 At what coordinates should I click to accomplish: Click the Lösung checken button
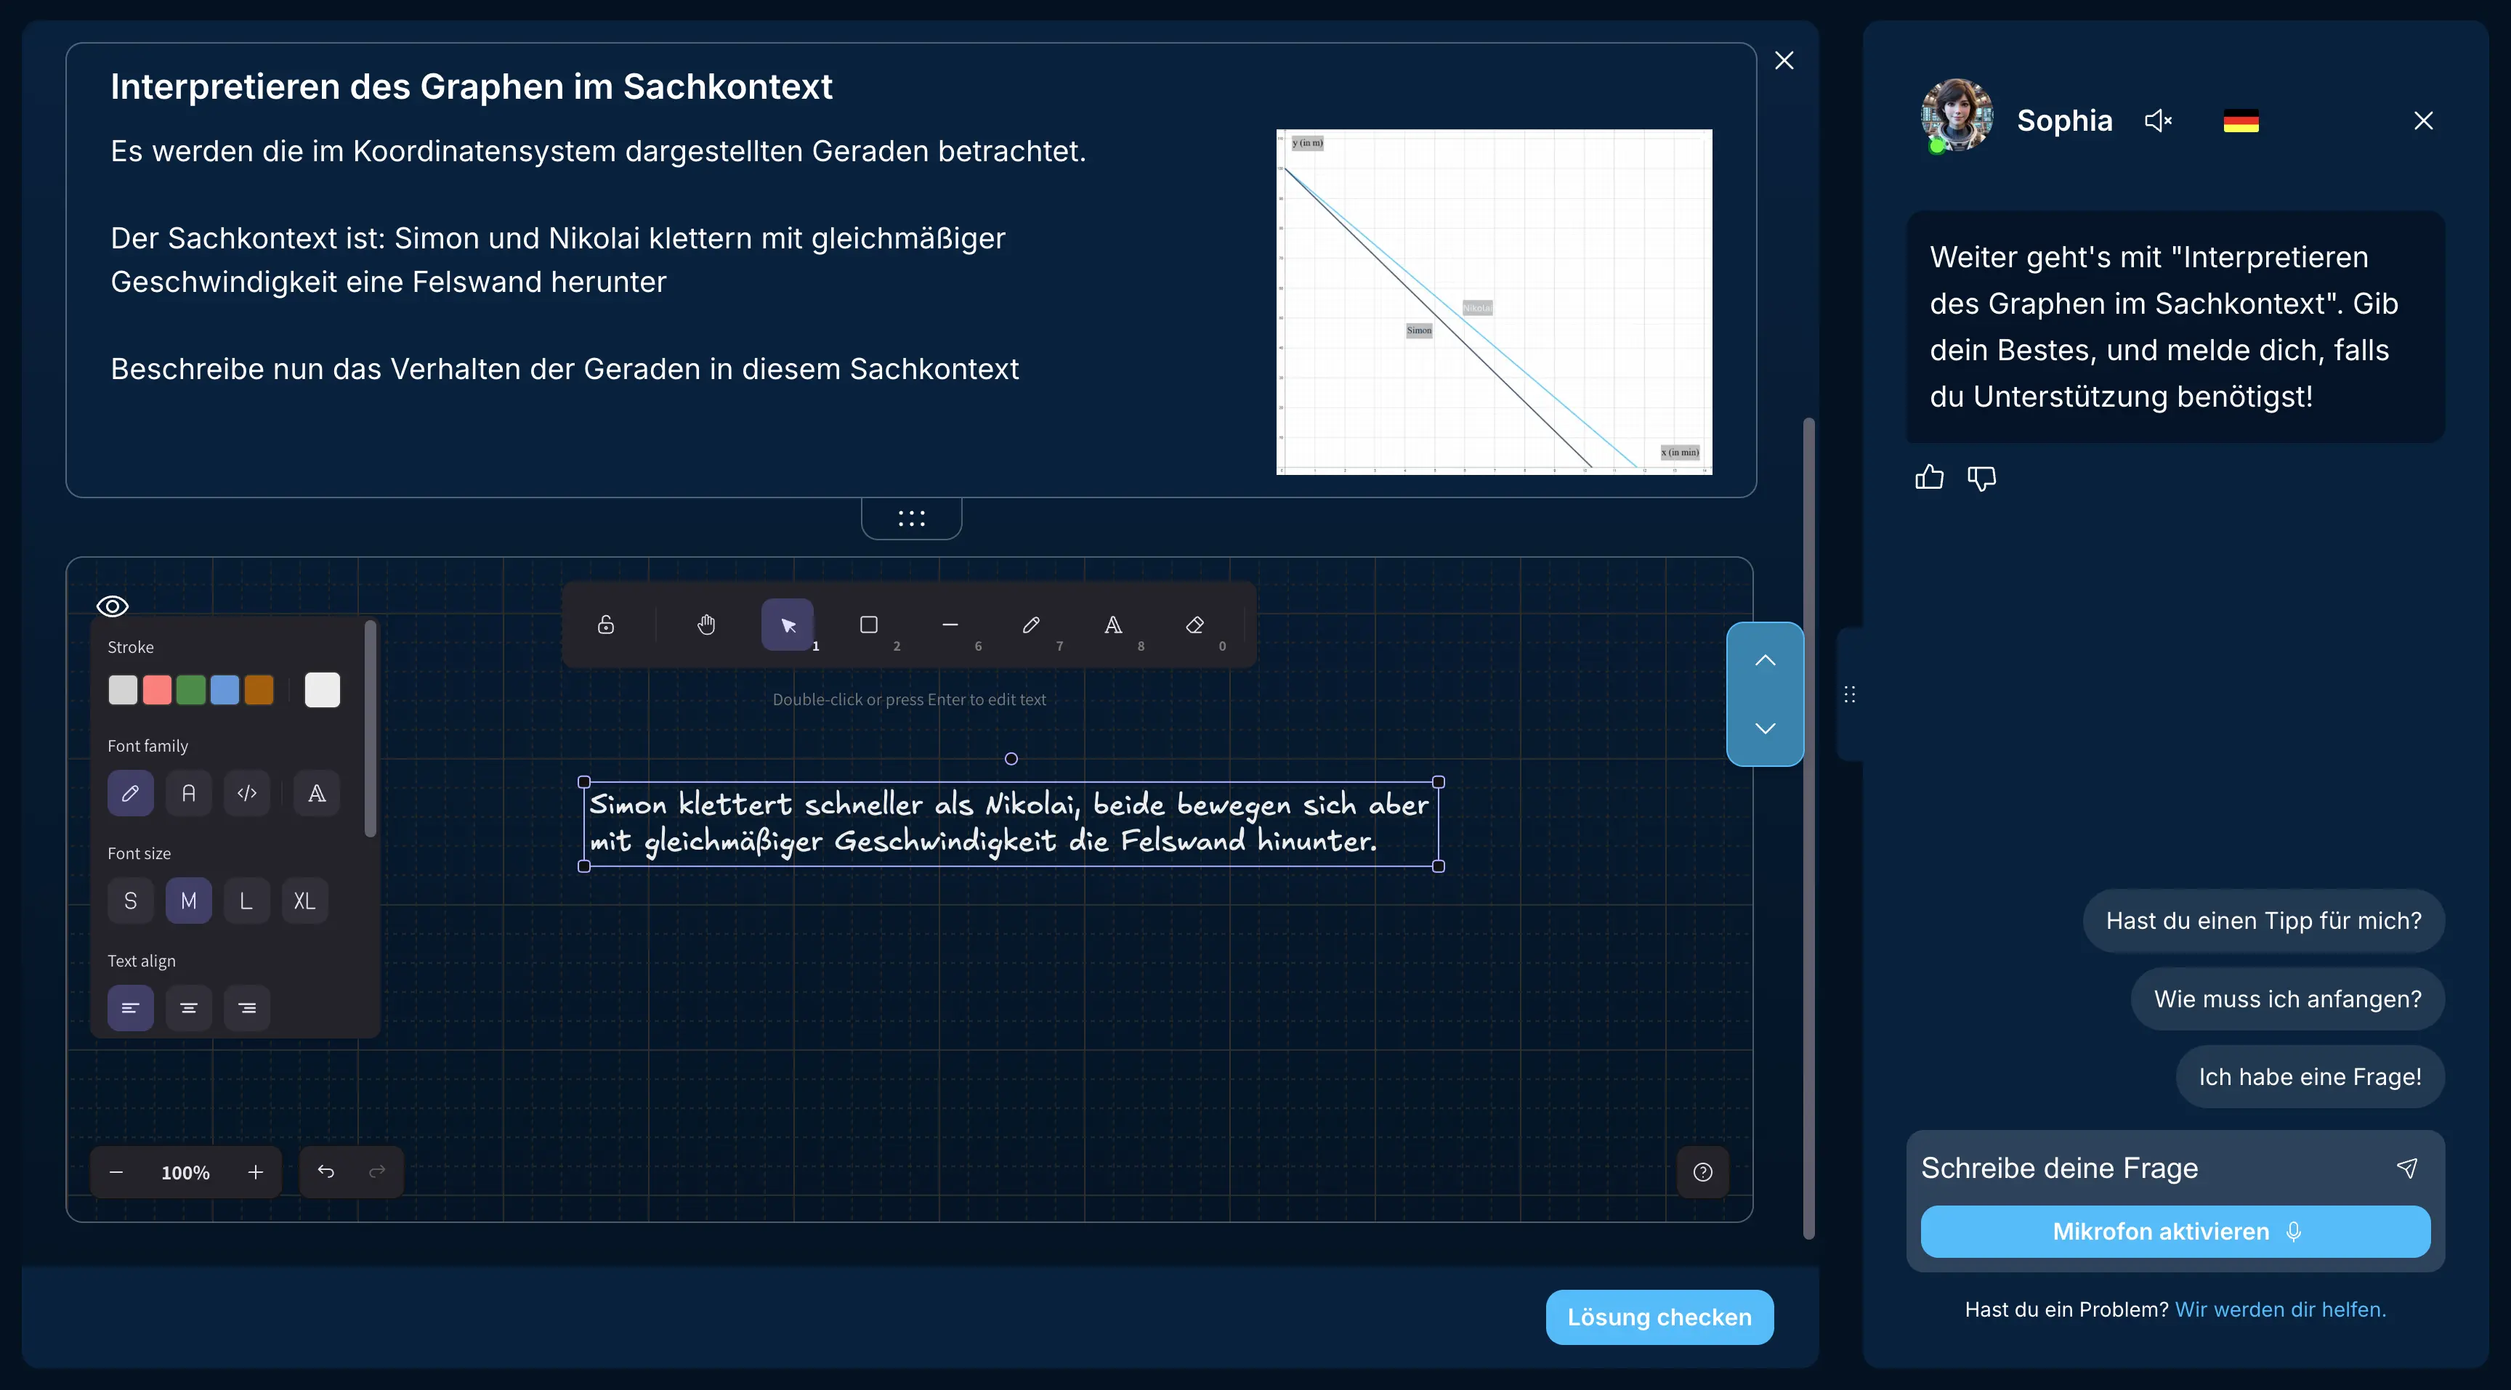coord(1659,1317)
